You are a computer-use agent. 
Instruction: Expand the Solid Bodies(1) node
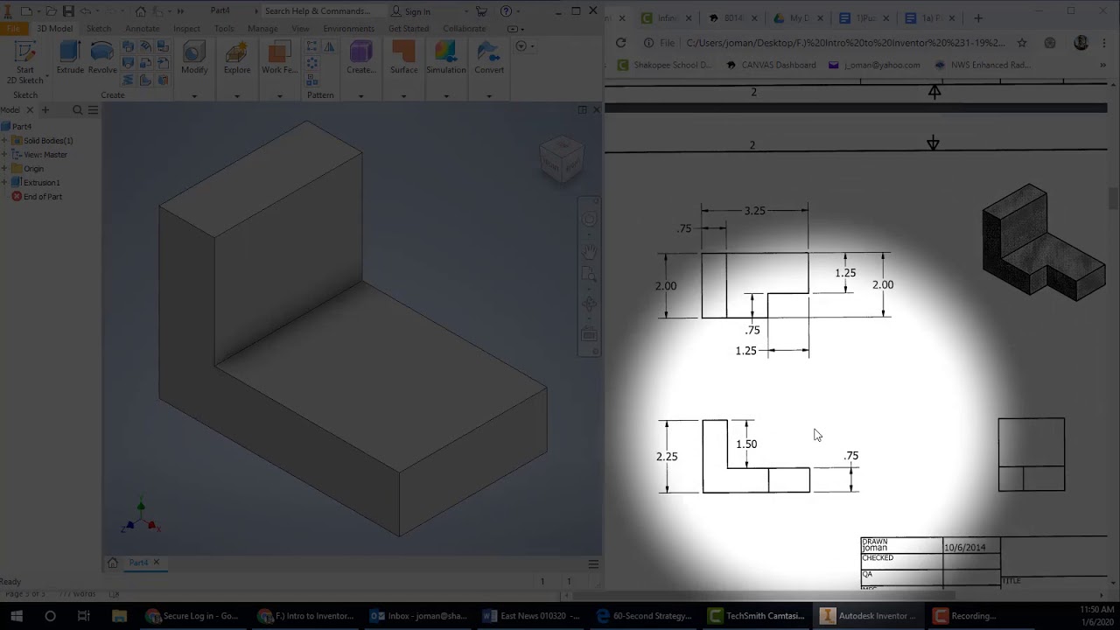[x=4, y=141]
